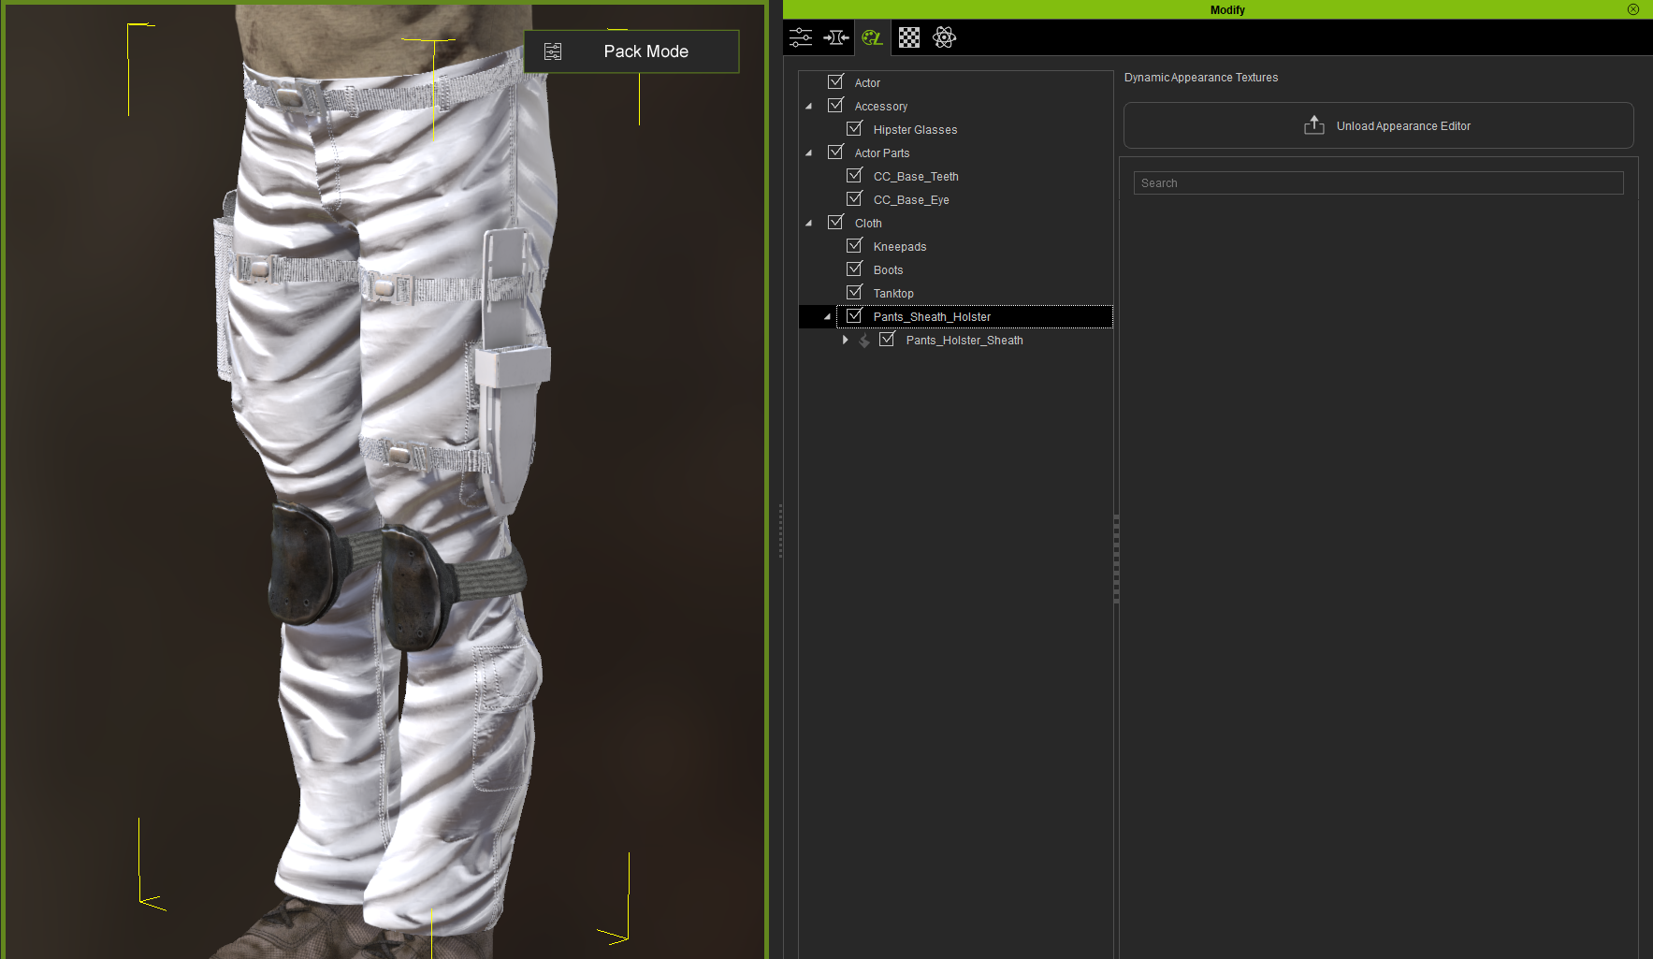Select Tanktop in the tree
This screenshot has width=1653, height=959.
point(893,294)
